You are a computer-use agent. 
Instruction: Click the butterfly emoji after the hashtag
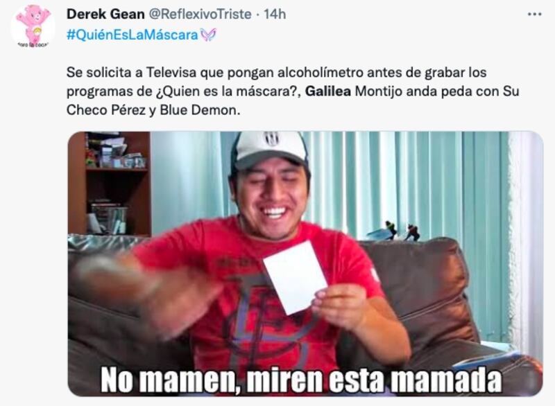(x=208, y=35)
